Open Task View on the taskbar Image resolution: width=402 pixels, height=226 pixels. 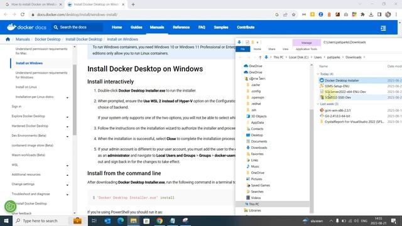click(94, 220)
